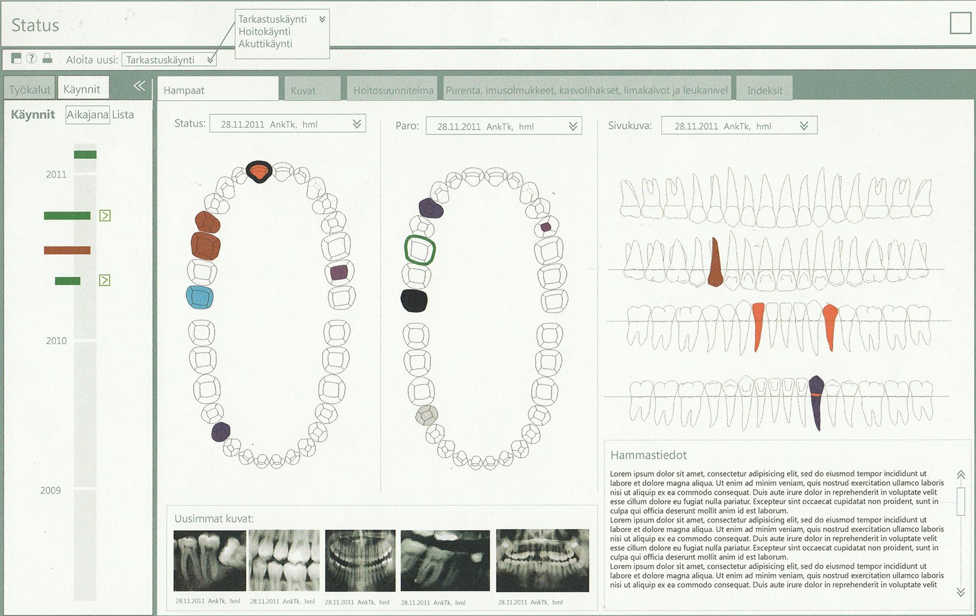
Task: Click the short green visit bar above 2010
Action: tap(68, 281)
